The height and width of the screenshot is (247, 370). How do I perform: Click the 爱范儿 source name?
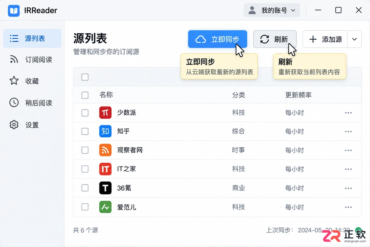pyautogui.click(x=127, y=207)
